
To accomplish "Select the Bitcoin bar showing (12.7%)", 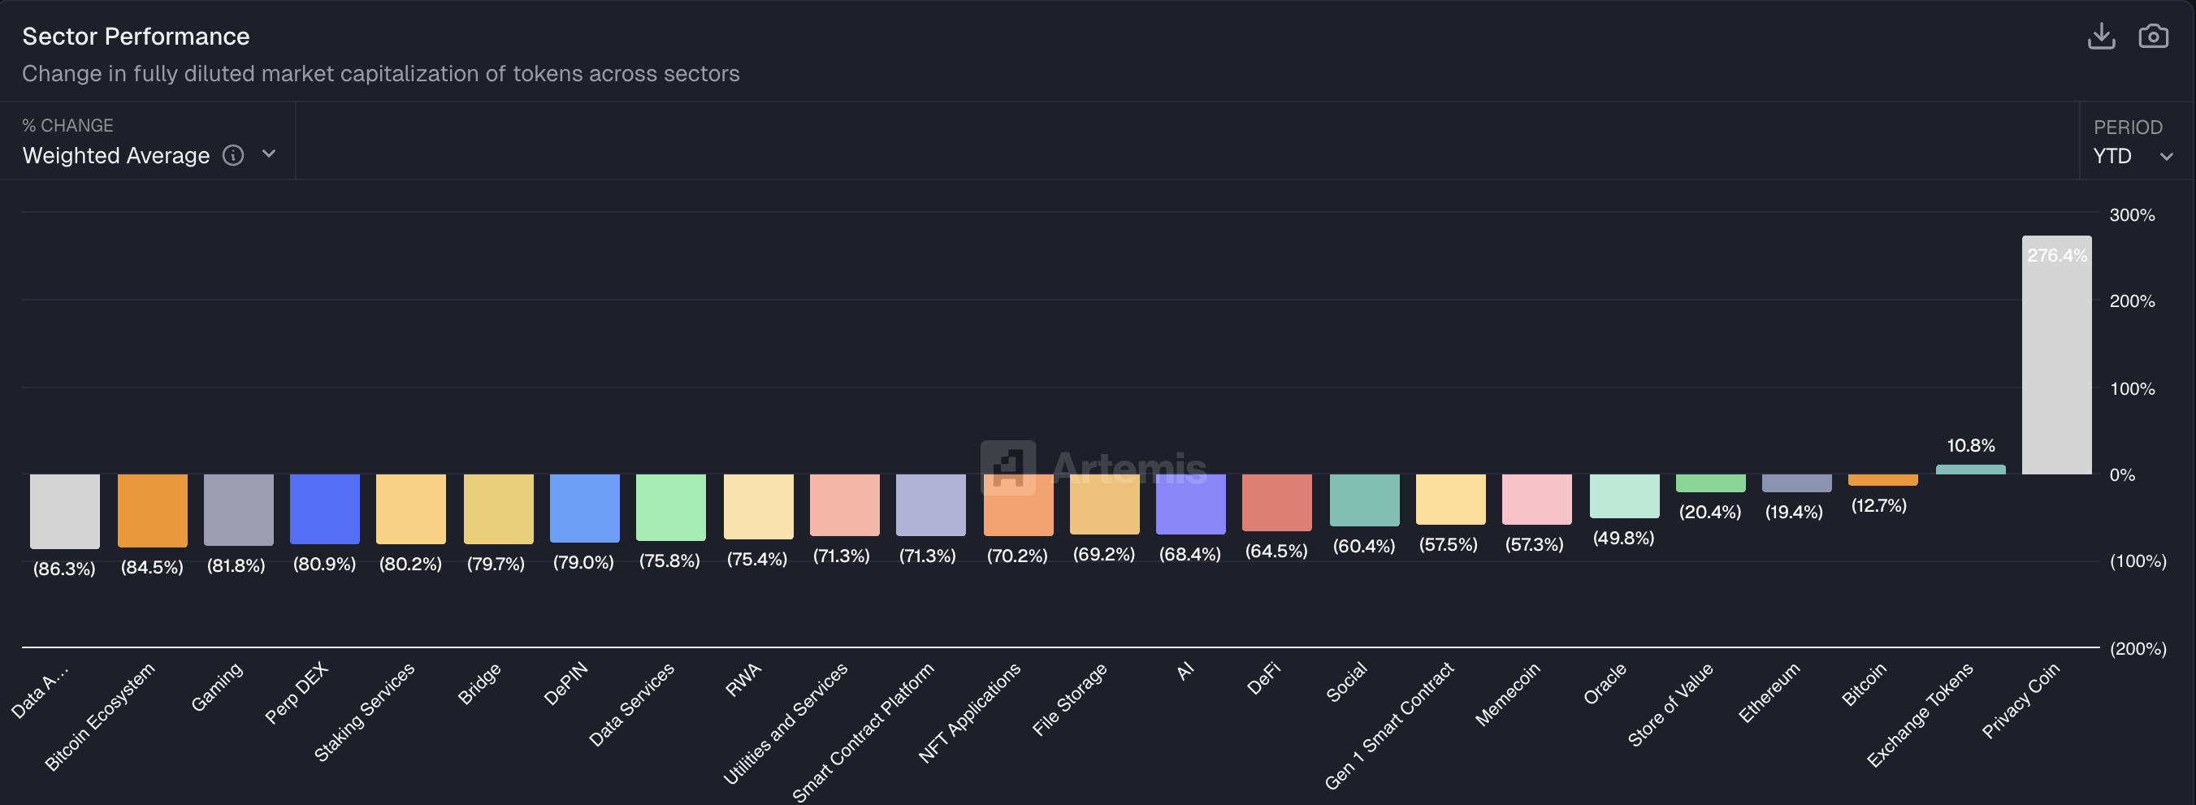I will 1883,480.
